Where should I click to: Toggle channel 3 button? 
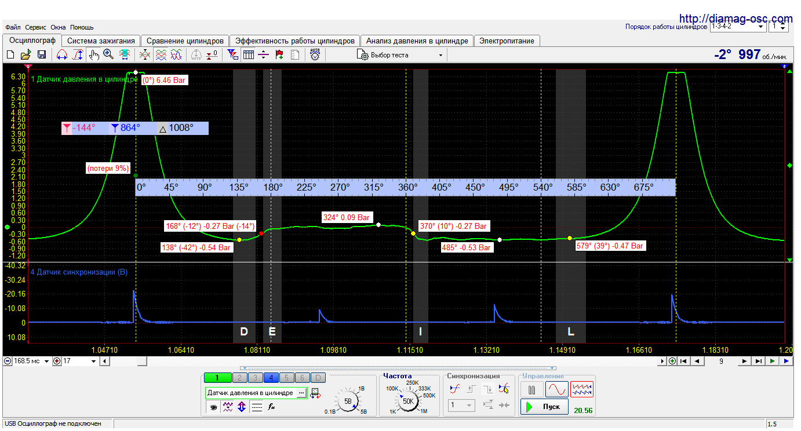[x=255, y=378]
